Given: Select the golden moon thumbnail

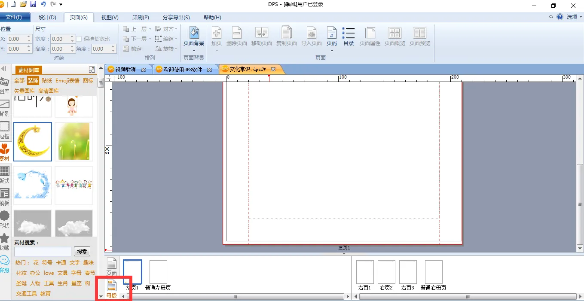Looking at the screenshot, I should coord(33,142).
